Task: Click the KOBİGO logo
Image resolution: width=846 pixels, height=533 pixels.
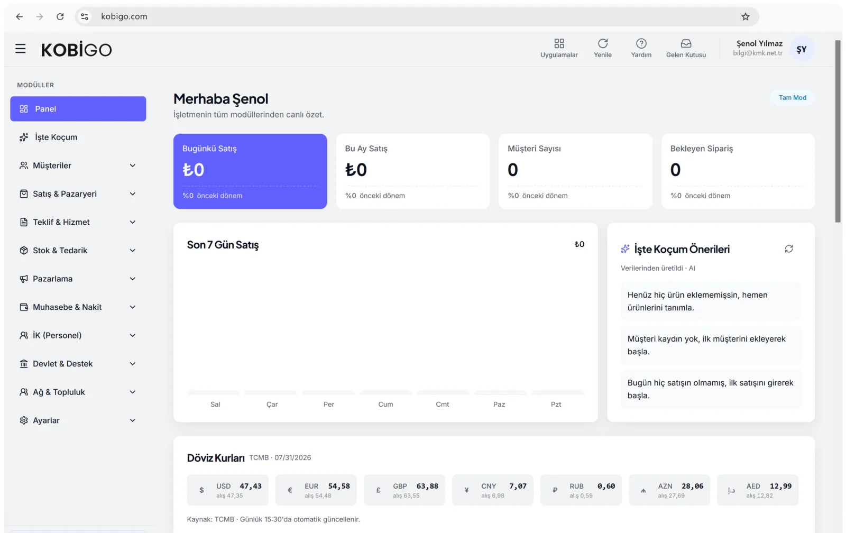Action: point(77,50)
